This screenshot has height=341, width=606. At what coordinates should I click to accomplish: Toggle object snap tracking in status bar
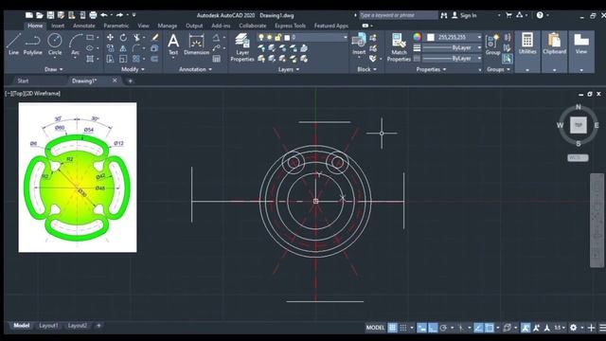(x=478, y=328)
